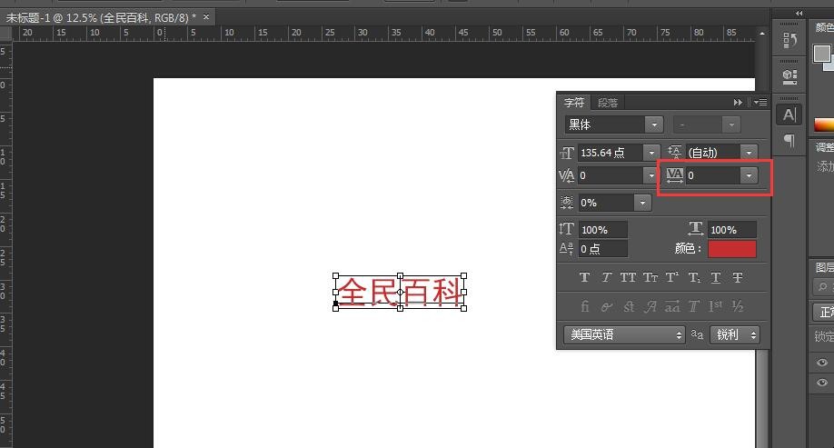Apply Superscript formatting
This screenshot has width=834, height=448.
point(672,277)
